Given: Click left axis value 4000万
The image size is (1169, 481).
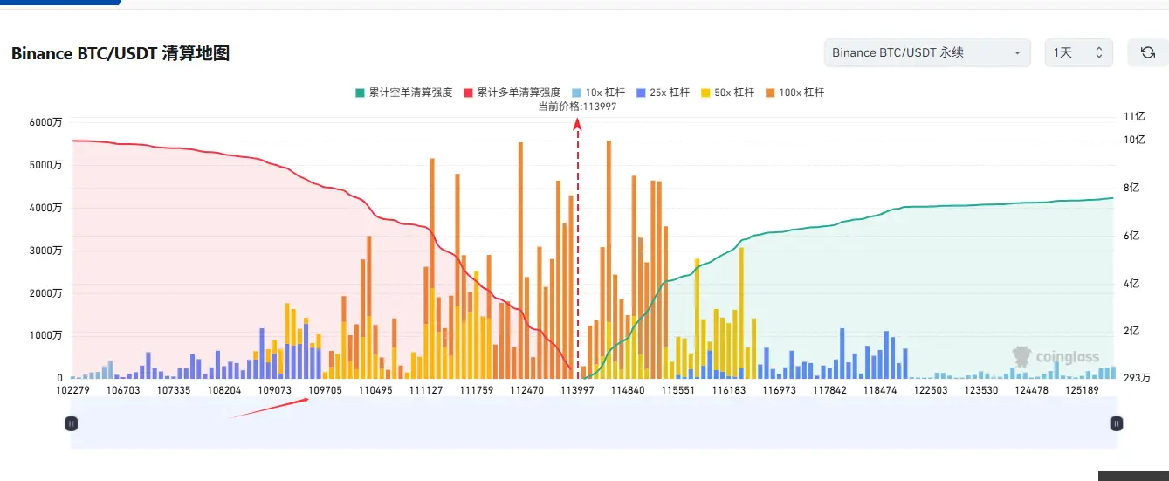Looking at the screenshot, I should (x=45, y=208).
